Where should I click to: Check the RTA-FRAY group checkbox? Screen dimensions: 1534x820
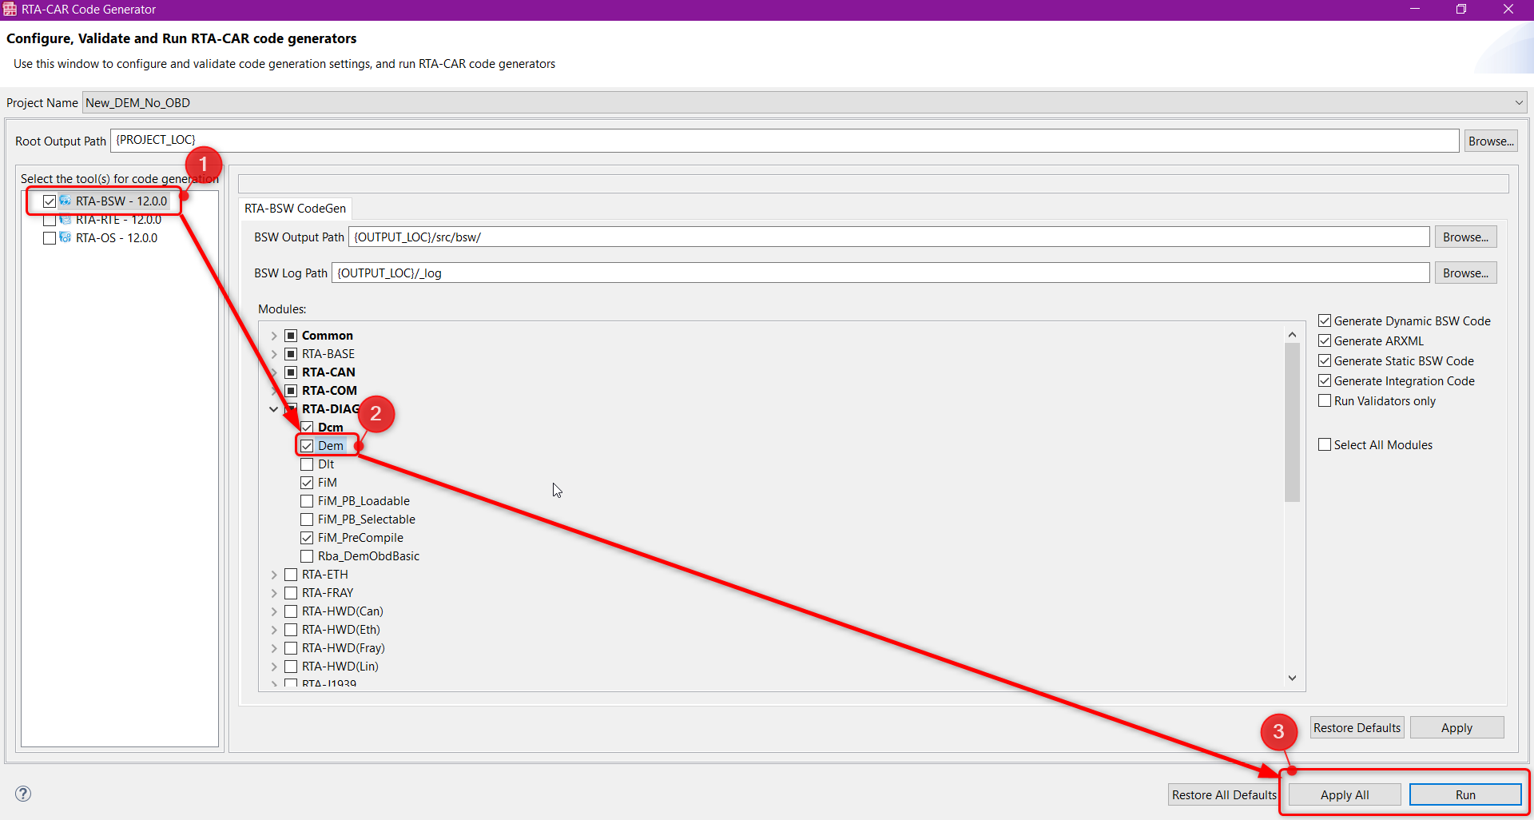point(291,593)
